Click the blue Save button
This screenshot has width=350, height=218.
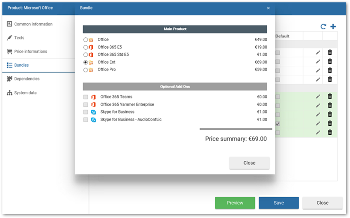279,203
